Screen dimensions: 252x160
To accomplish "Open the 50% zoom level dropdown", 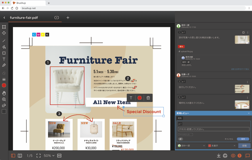I will pos(49,155).
